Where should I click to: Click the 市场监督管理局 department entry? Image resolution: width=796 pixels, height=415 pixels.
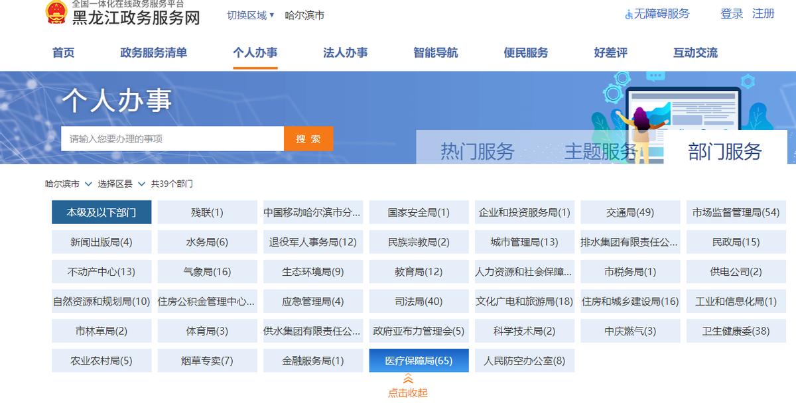tap(736, 212)
